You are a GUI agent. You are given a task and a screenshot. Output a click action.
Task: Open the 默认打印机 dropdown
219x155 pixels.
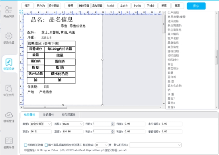155,145
